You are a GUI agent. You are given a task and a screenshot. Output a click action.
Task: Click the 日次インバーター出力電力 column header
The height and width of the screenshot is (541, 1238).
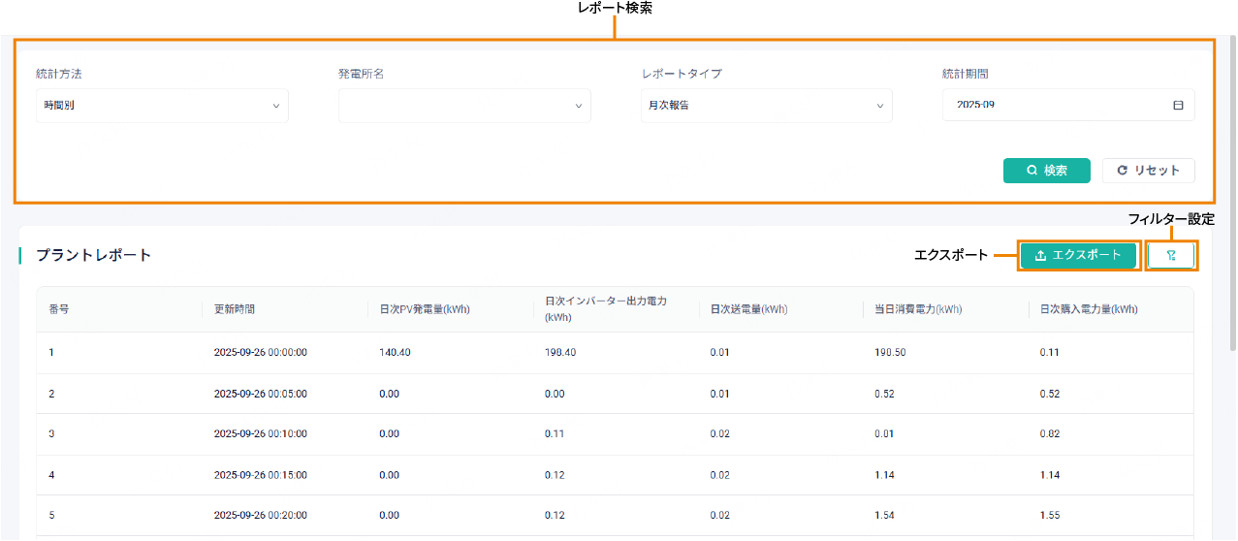click(x=606, y=309)
